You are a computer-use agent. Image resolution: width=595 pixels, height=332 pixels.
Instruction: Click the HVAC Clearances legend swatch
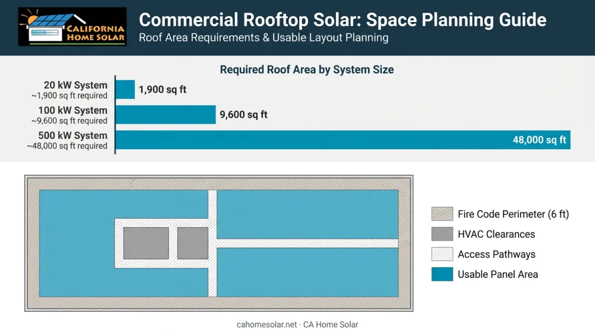442,234
